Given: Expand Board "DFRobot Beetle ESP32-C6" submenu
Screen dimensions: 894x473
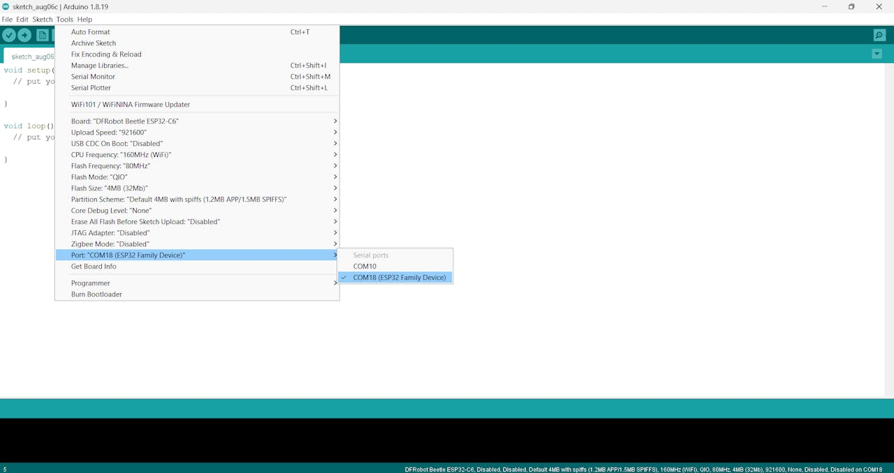Looking at the screenshot, I should (x=197, y=121).
